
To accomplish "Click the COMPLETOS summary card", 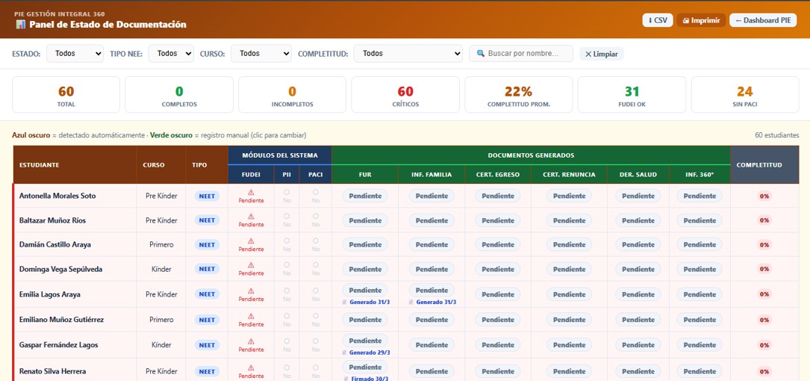I will [179, 95].
